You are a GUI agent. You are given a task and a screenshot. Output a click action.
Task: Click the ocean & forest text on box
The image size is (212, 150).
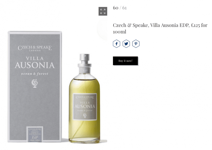tap(35, 74)
